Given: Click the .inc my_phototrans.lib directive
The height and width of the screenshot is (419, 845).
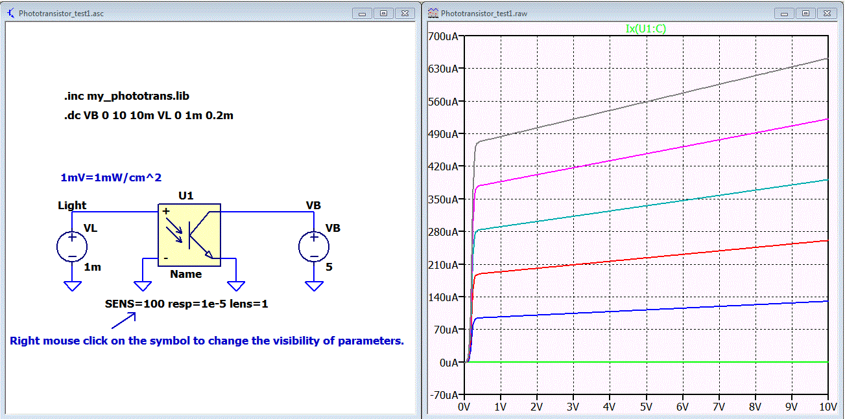Looking at the screenshot, I should (x=126, y=96).
